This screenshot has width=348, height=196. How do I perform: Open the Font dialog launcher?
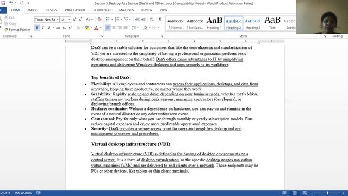[102, 36]
